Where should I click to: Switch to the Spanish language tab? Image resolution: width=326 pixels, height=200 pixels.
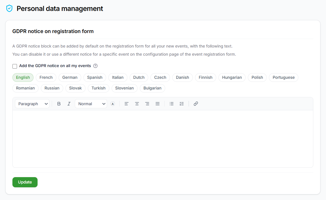[x=95, y=78]
